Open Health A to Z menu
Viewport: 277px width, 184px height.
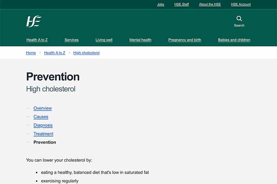point(37,40)
